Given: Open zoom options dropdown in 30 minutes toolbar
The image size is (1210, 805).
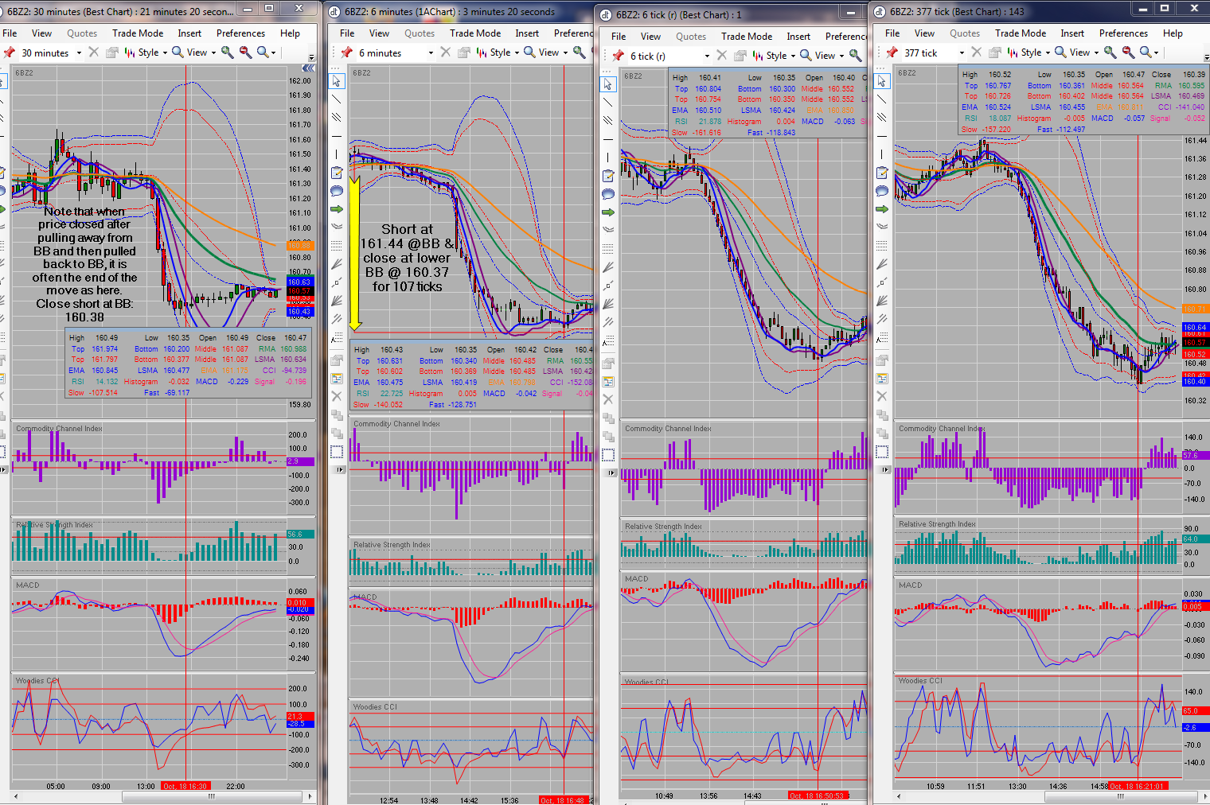Looking at the screenshot, I should 266,52.
